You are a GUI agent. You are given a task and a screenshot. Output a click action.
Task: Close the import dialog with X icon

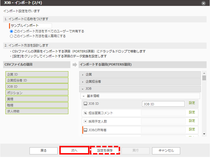[x=203, y=3]
